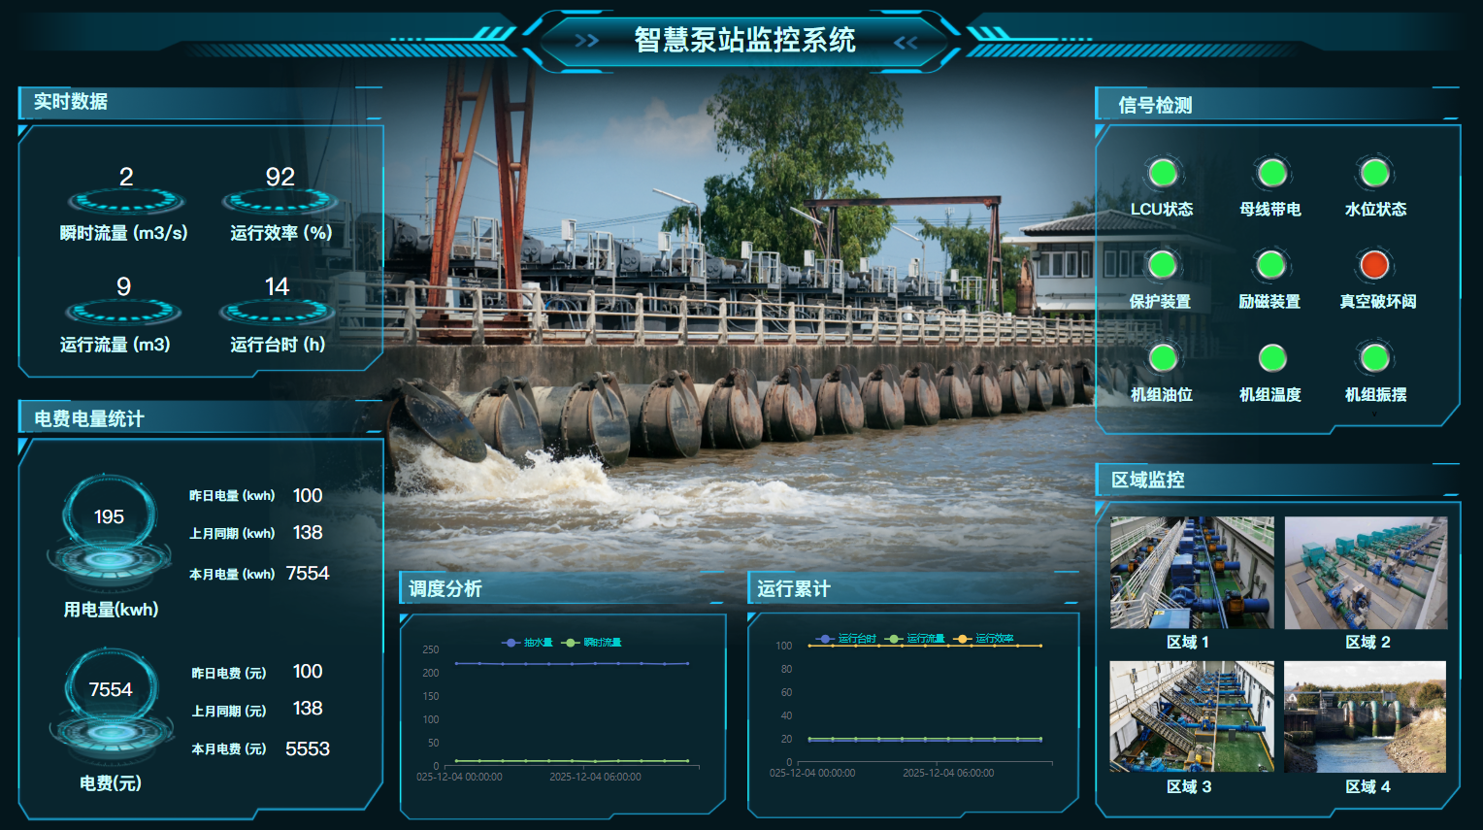
Task: Click the 区域监控 panel header
Action: [1277, 480]
